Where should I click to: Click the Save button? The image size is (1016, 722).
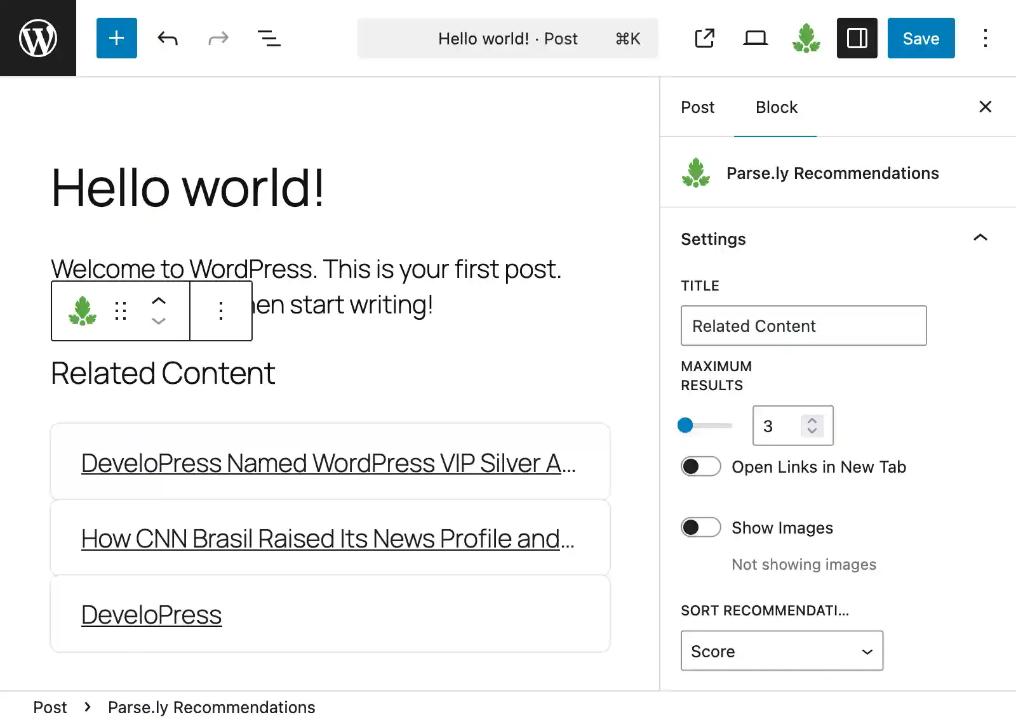pyautogui.click(x=921, y=38)
